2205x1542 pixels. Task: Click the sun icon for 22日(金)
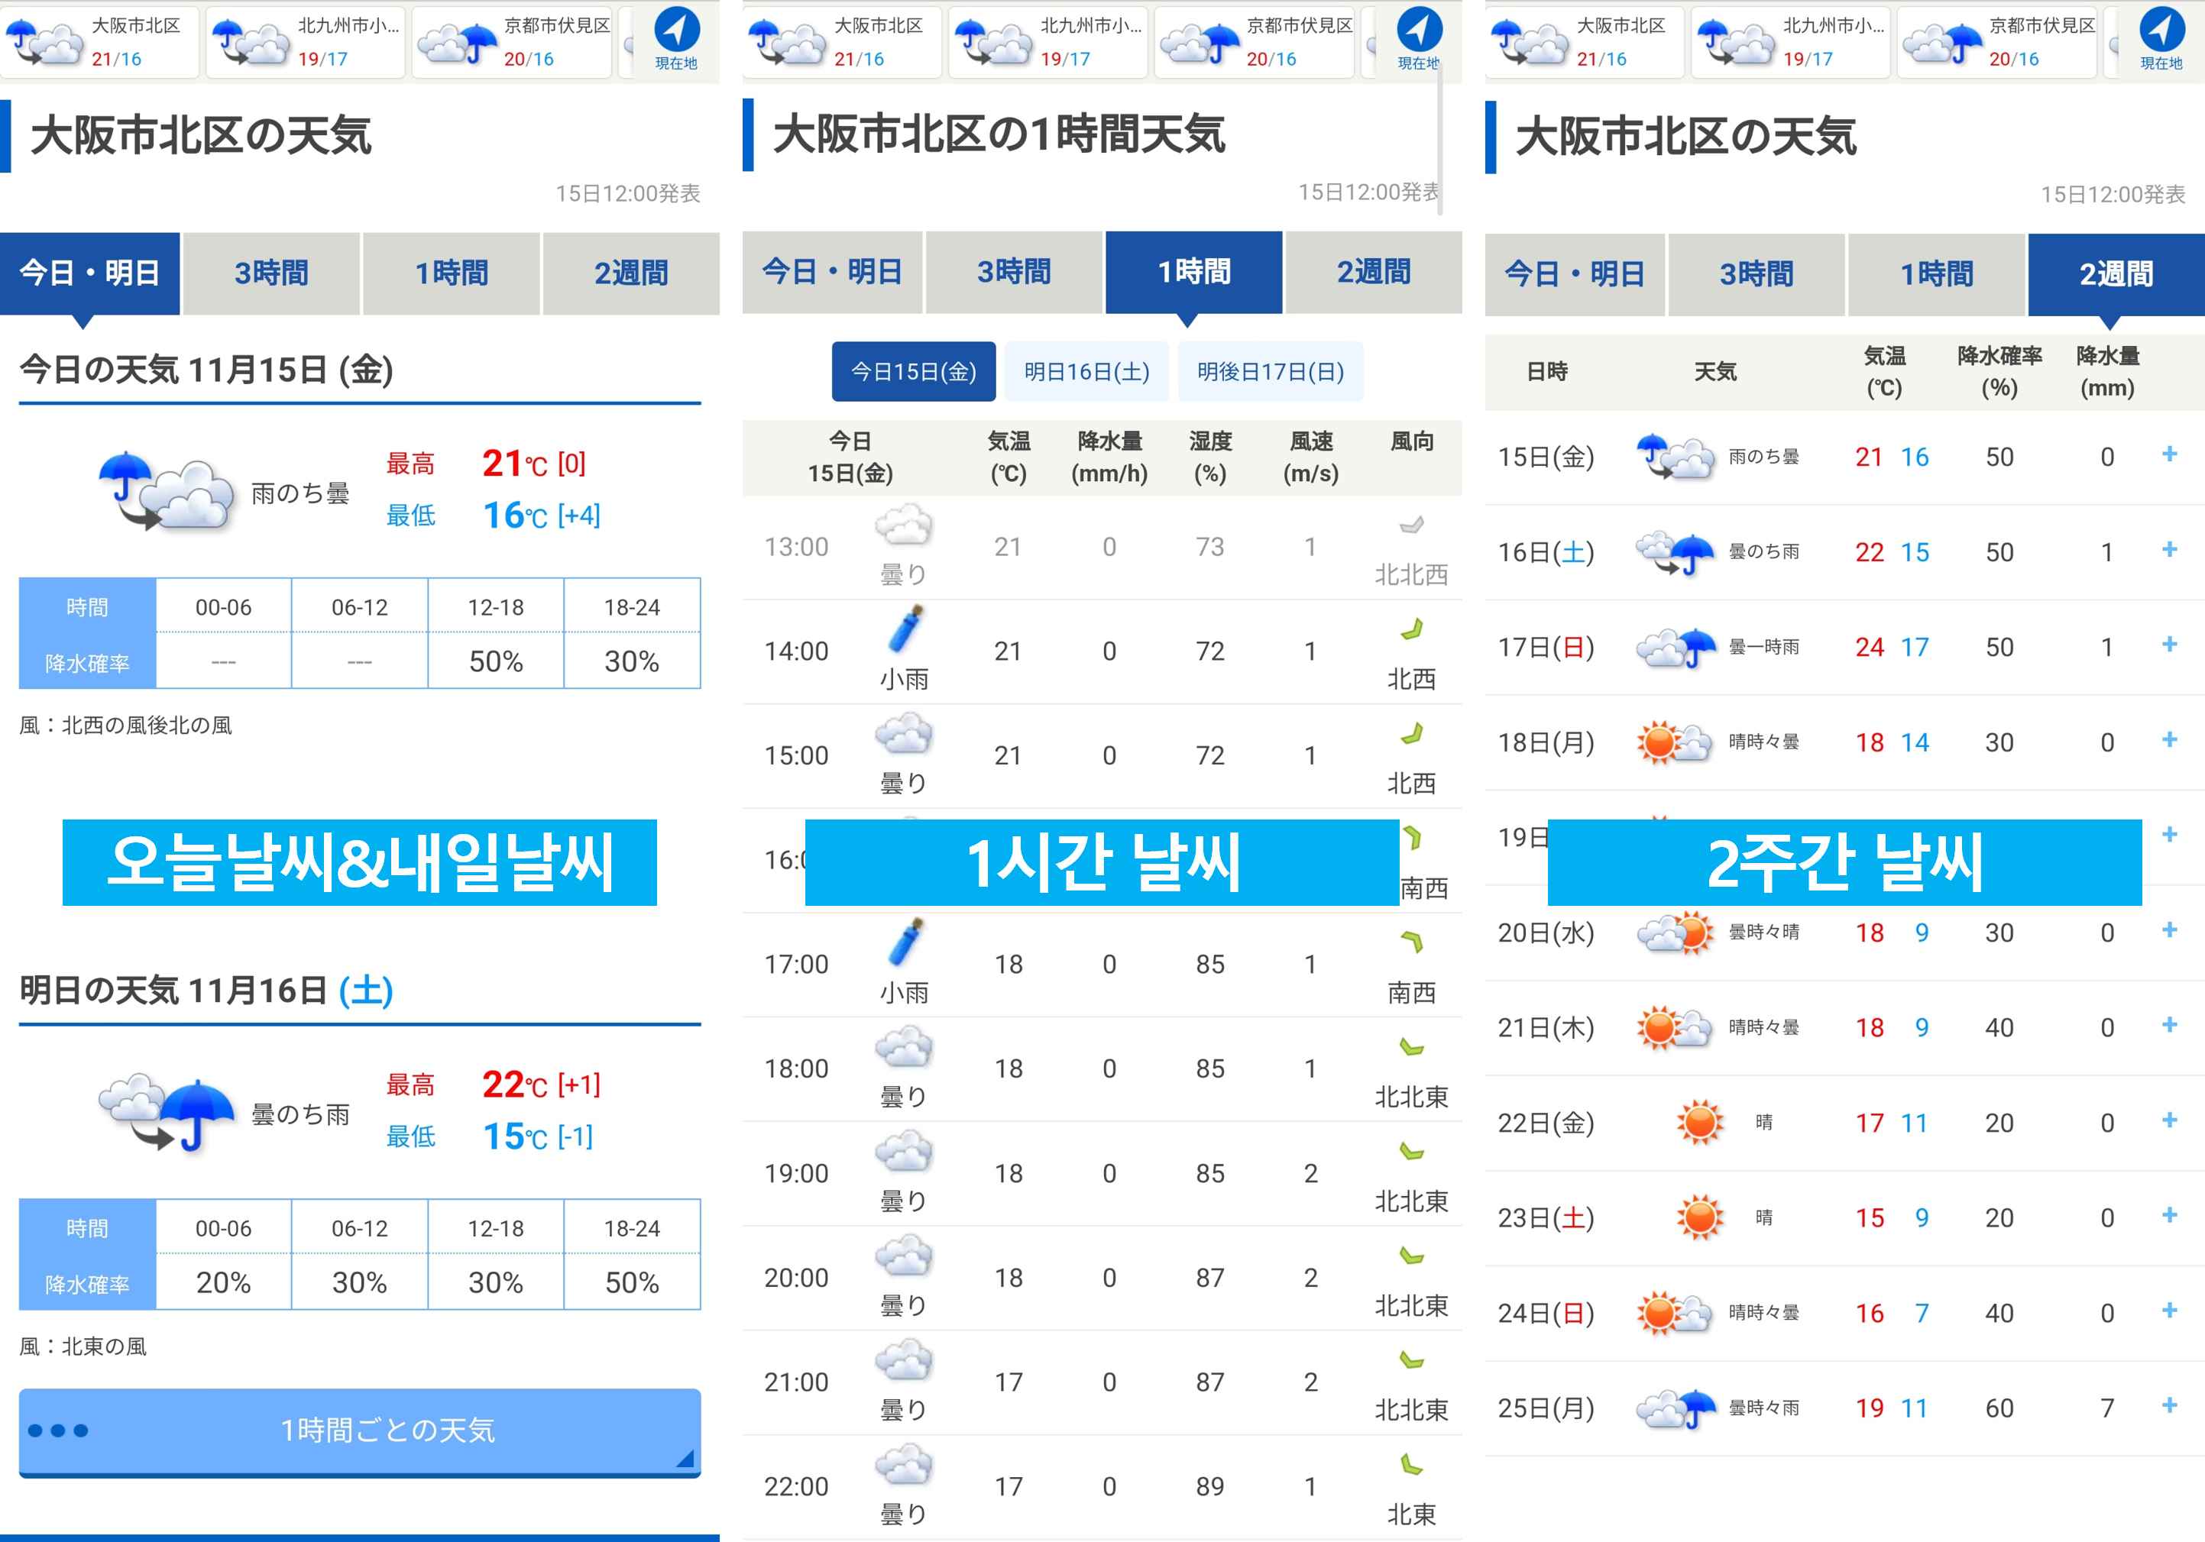1700,1123
